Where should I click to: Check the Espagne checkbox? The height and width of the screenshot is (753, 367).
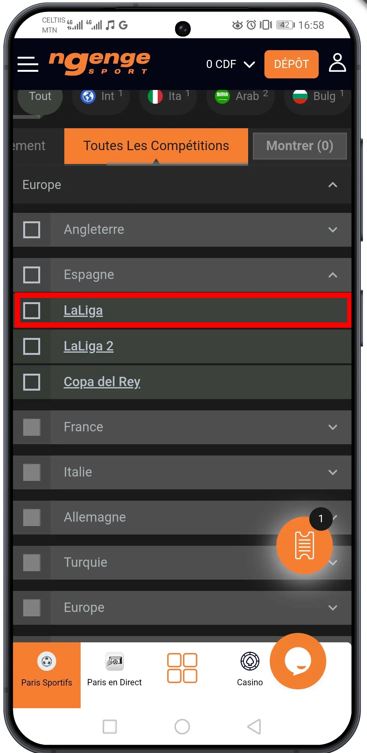[32, 275]
